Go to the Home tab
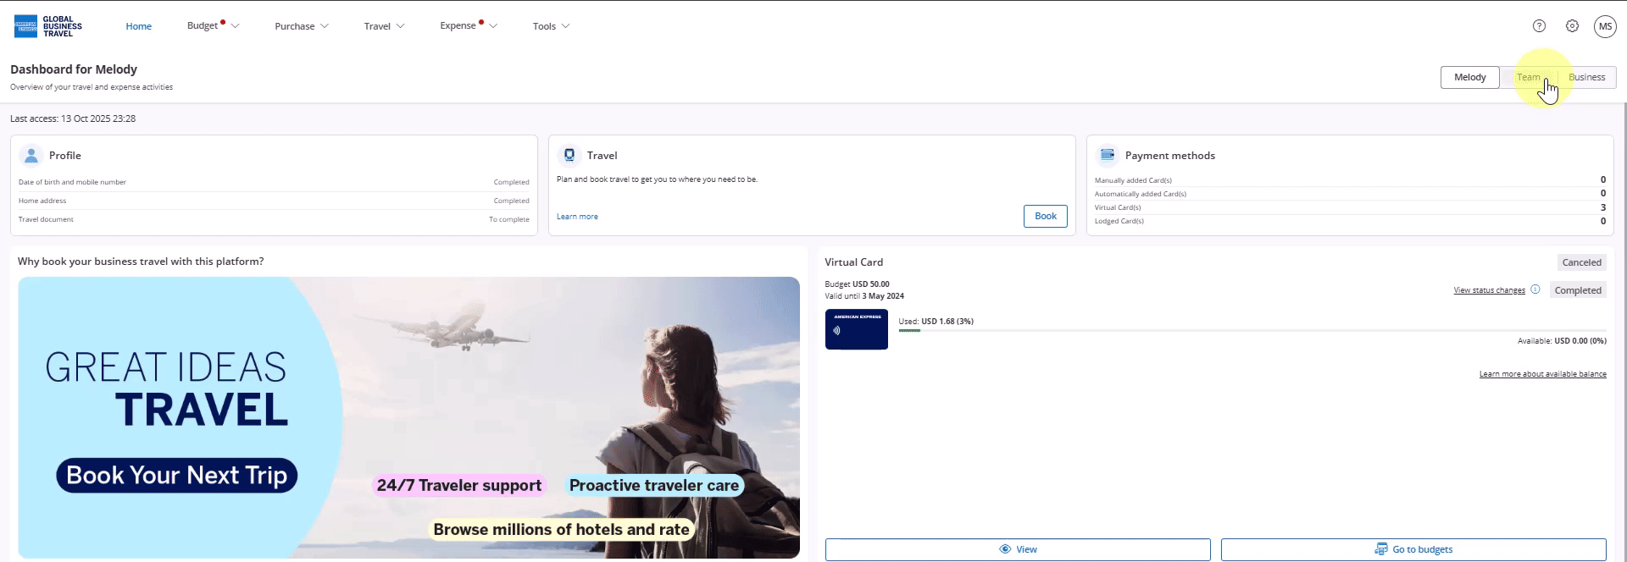This screenshot has height=562, width=1627. pos(139,26)
